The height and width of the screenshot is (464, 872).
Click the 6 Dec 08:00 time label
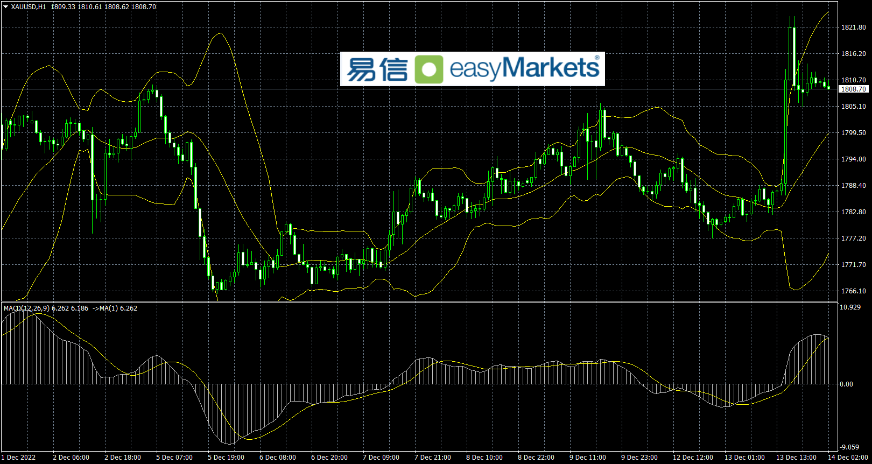[x=278, y=458]
